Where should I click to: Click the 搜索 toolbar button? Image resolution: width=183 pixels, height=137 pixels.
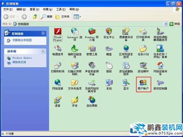click(x=46, y=17)
